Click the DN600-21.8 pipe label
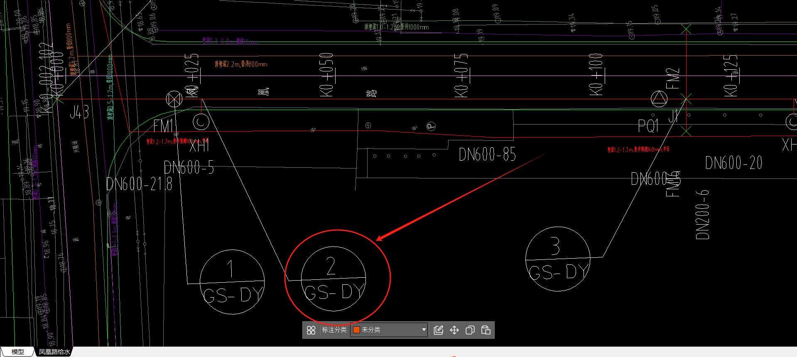 [x=139, y=183]
